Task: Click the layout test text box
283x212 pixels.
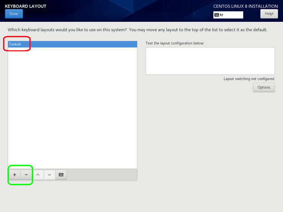Action: point(210,61)
